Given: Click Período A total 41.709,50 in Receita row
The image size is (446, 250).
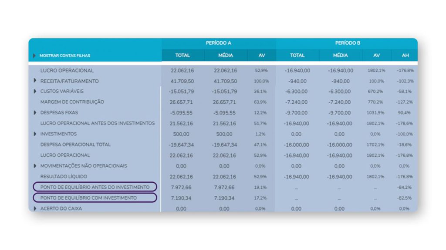Looking at the screenshot, I should coord(182,81).
